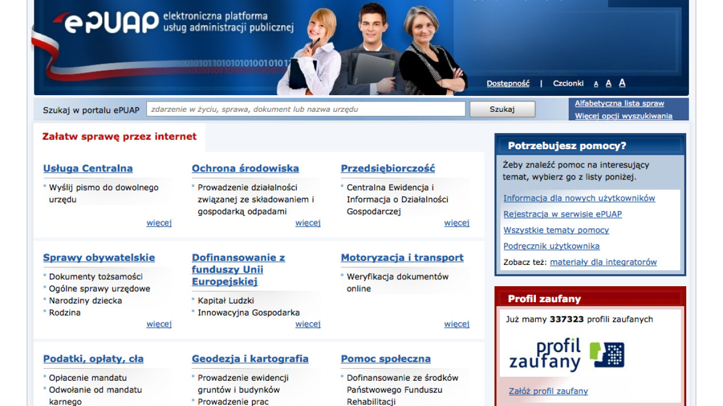Open the Podatki, opłaty, cła category

click(x=93, y=358)
